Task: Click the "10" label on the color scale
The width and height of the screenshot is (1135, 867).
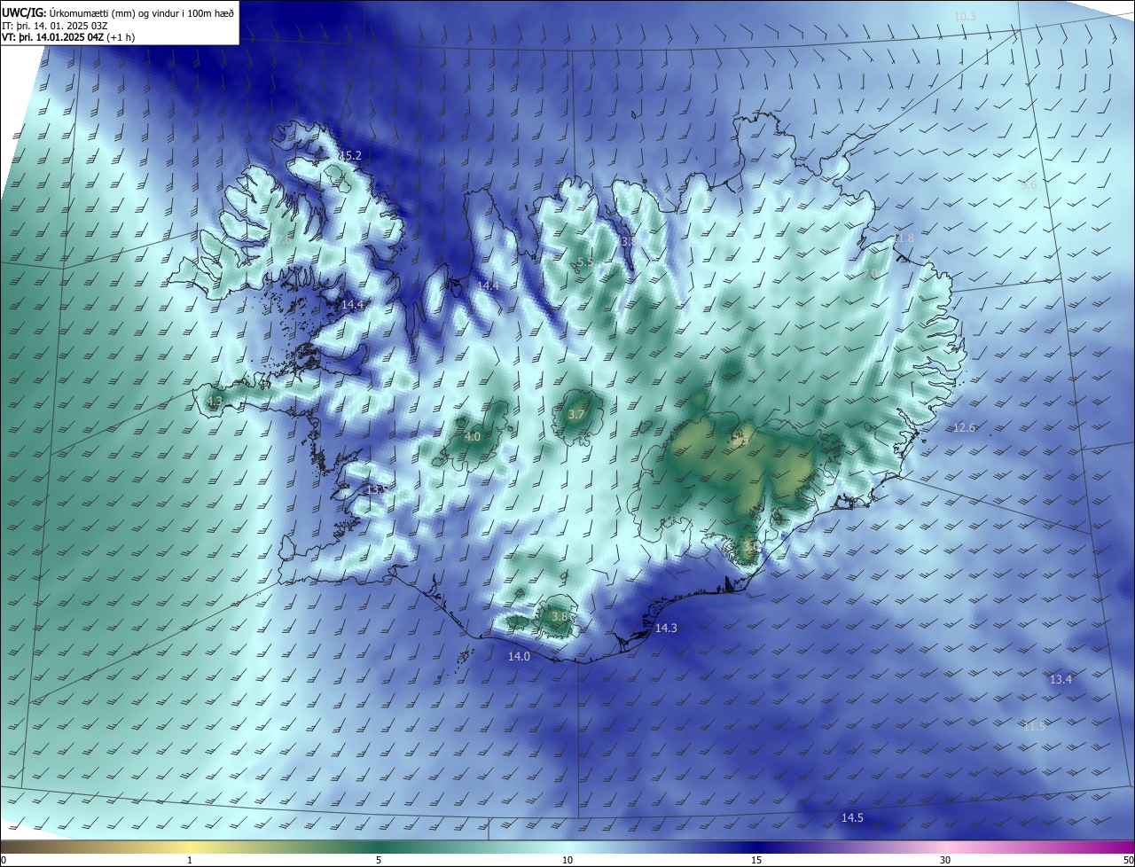Action: coord(567,860)
